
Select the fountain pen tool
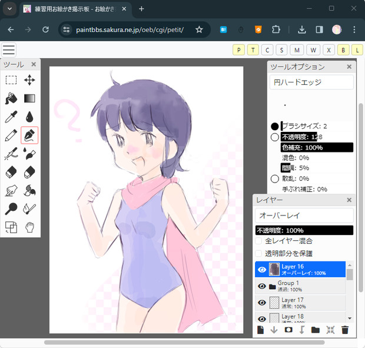pyautogui.click(x=29, y=135)
